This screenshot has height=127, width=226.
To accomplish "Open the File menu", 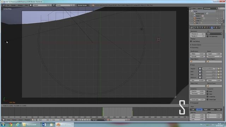I will click(8, 5).
